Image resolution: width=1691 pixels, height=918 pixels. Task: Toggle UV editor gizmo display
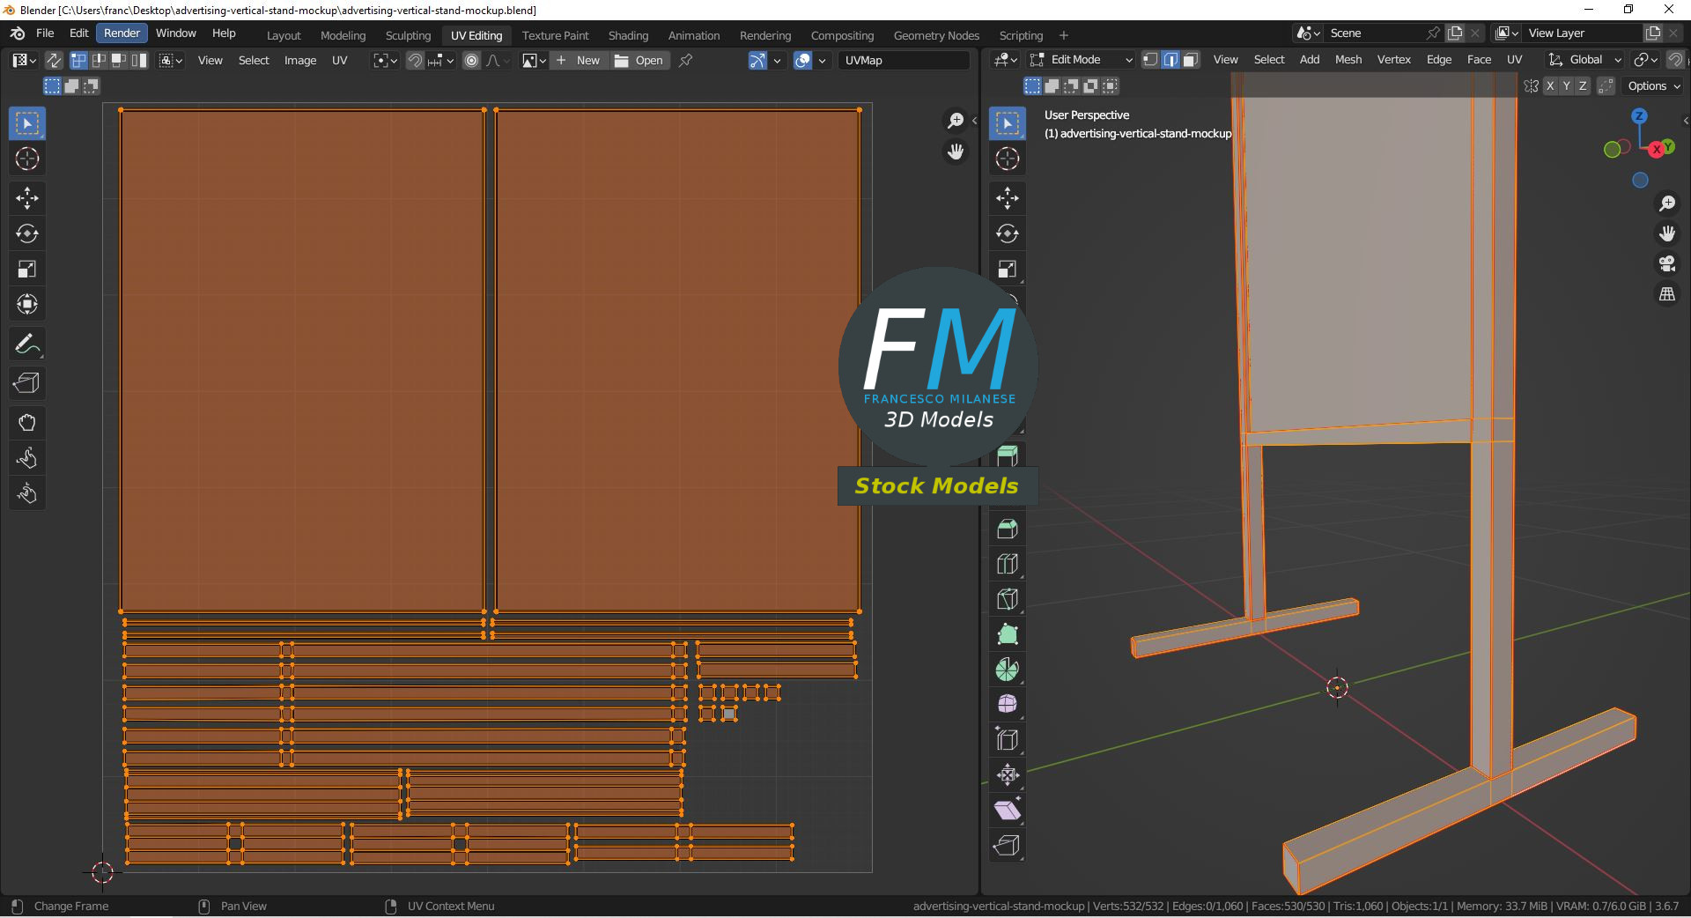point(757,60)
